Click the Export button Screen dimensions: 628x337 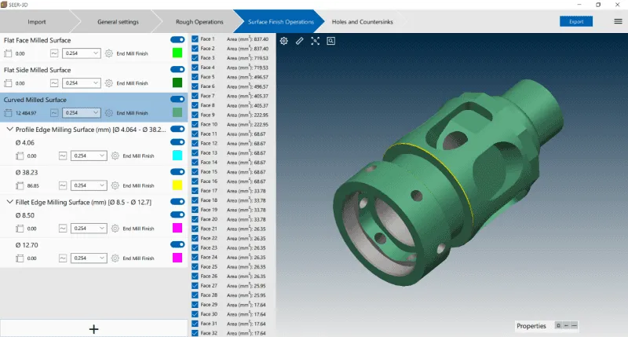(576, 21)
